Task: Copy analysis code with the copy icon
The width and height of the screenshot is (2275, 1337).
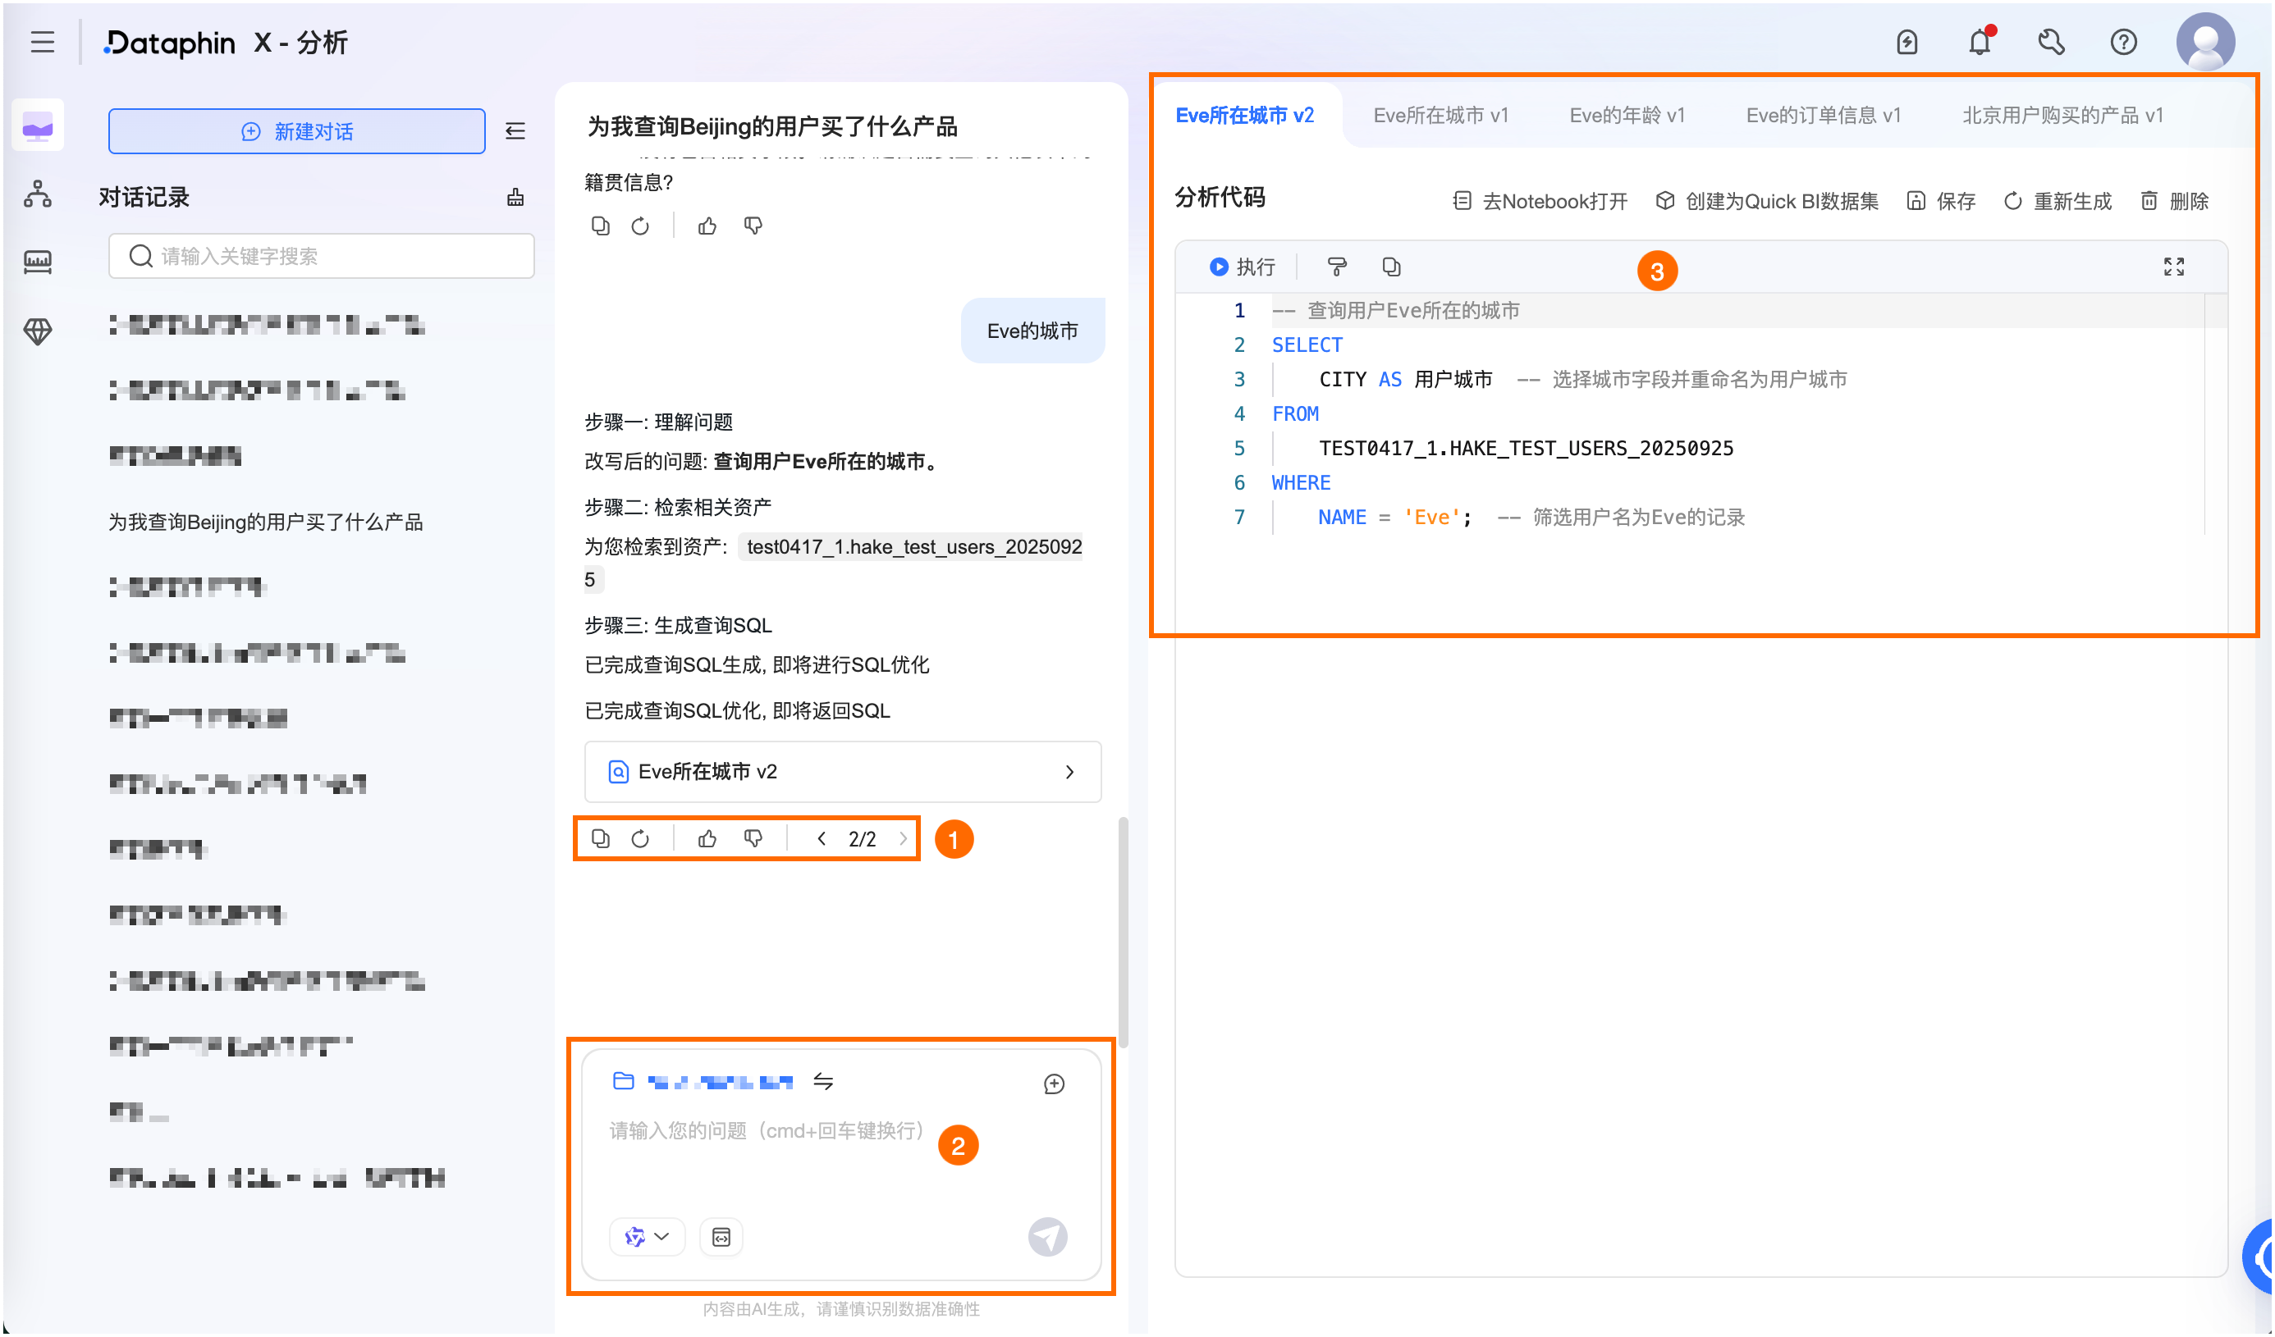Action: [x=1391, y=267]
